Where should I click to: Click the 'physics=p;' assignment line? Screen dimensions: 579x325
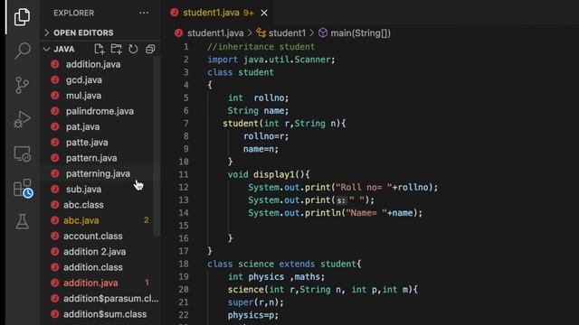[x=253, y=315]
